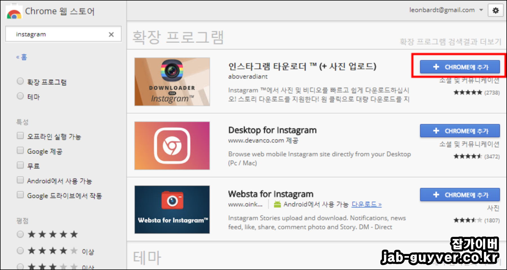The image size is (507, 270).
Task: Click the 테마 section heading
Action: 147,257
